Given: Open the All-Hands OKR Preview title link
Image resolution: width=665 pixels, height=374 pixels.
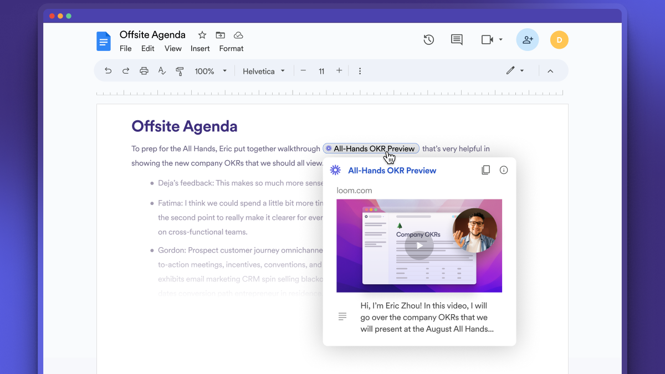Looking at the screenshot, I should (x=392, y=171).
